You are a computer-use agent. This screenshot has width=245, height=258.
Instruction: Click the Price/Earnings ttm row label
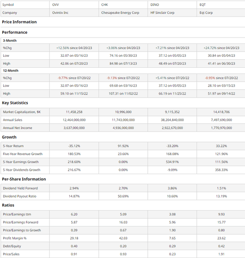(17, 214)
